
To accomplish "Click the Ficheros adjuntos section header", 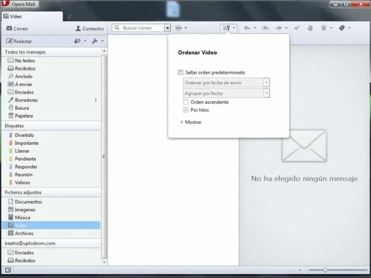I will [x=51, y=192].
